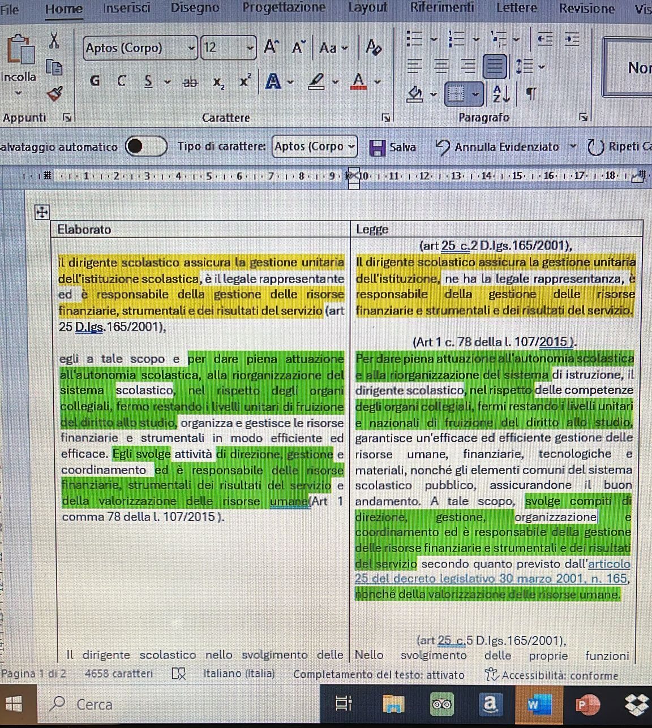Screen dimensions: 652x728
Task: Open the font size 12 dropdown
Action: click(250, 48)
